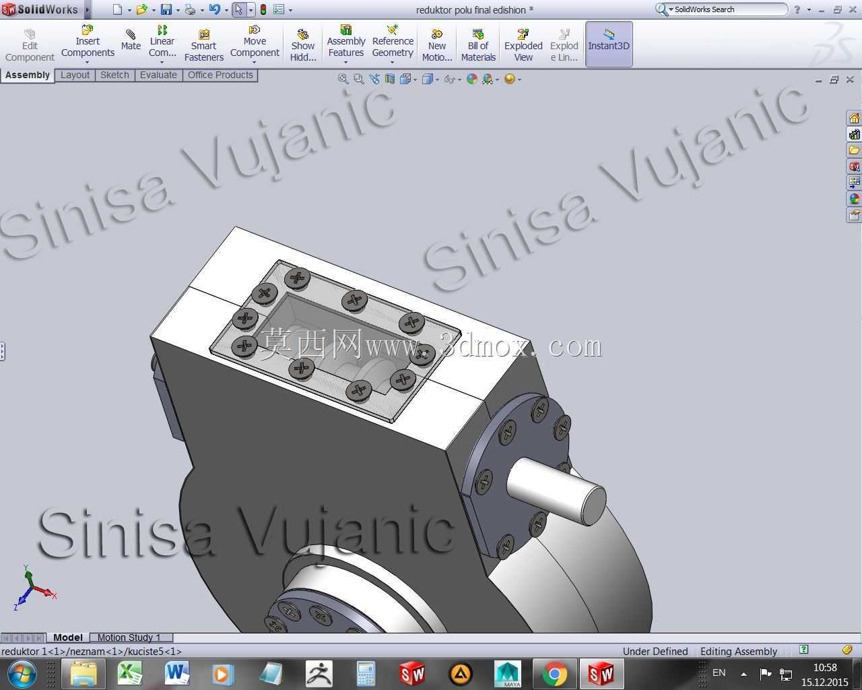862x690 pixels.
Task: Expand the Reference Geometry dropdown arrow
Action: [393, 63]
